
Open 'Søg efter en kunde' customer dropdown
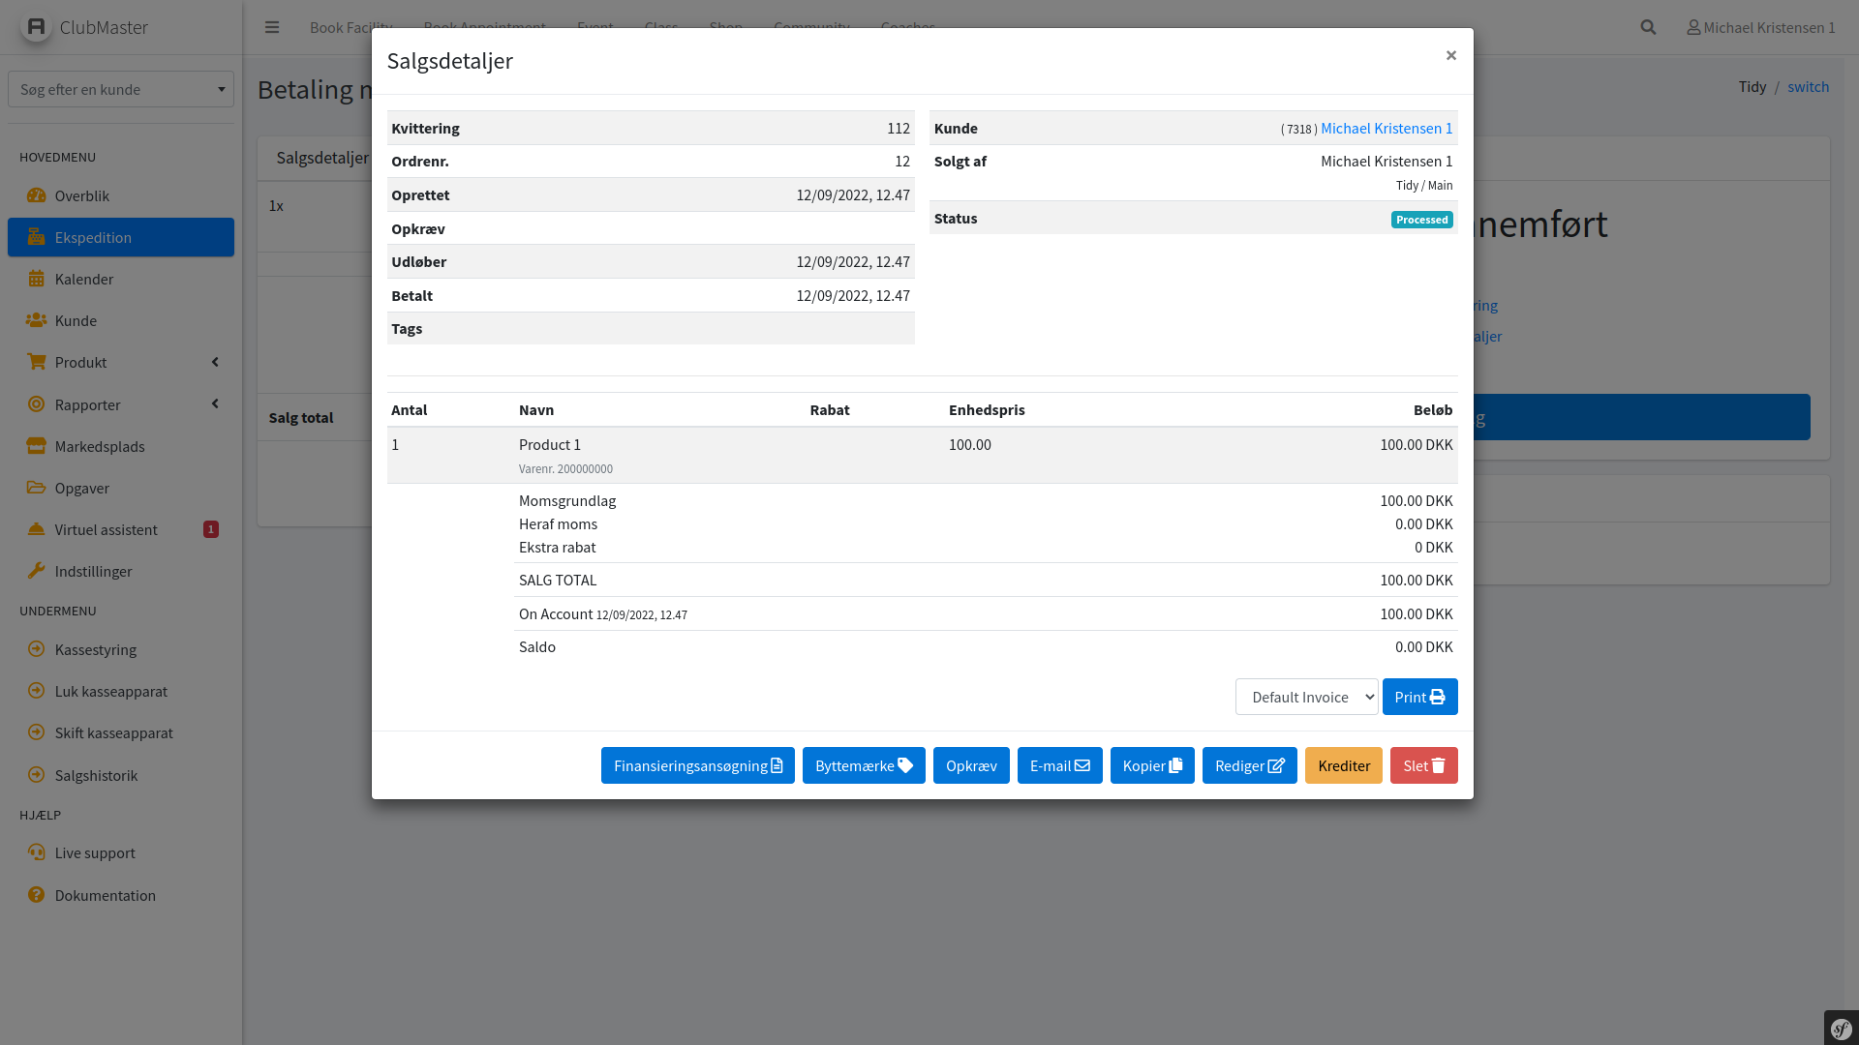(x=121, y=89)
